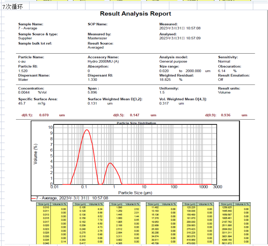
Task: Click the volume value 7.79
Action: pos(100,220)
